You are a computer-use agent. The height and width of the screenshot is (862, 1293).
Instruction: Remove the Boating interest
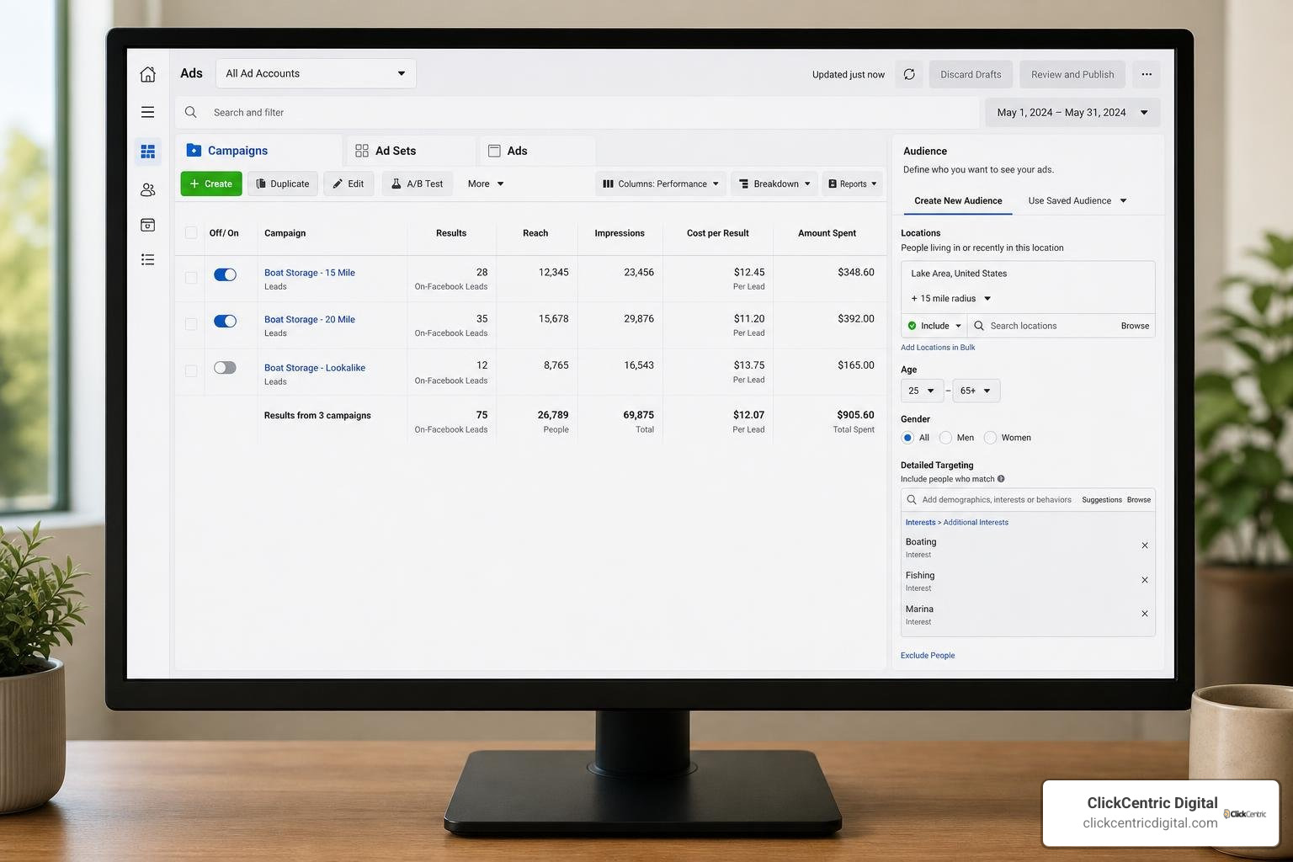point(1145,545)
